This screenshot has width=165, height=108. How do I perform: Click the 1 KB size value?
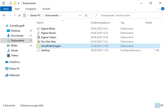[x=156, y=50]
